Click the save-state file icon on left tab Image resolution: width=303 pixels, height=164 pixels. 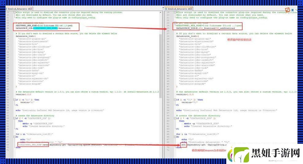[6, 9]
